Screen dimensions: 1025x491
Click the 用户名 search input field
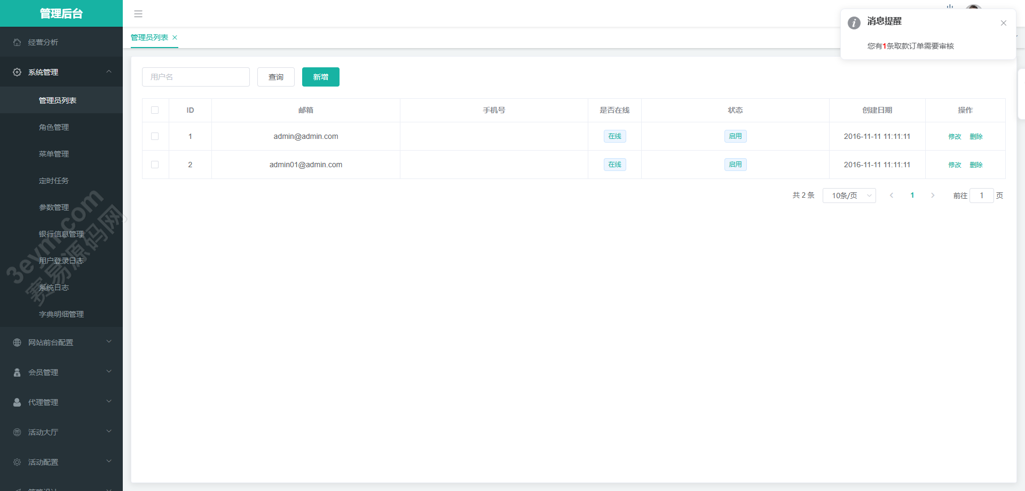[x=195, y=77]
